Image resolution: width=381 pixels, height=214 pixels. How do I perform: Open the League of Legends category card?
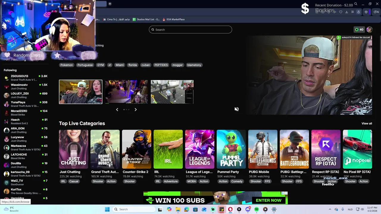click(x=200, y=149)
